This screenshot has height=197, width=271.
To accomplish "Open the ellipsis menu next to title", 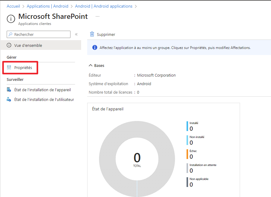I will point(98,16).
